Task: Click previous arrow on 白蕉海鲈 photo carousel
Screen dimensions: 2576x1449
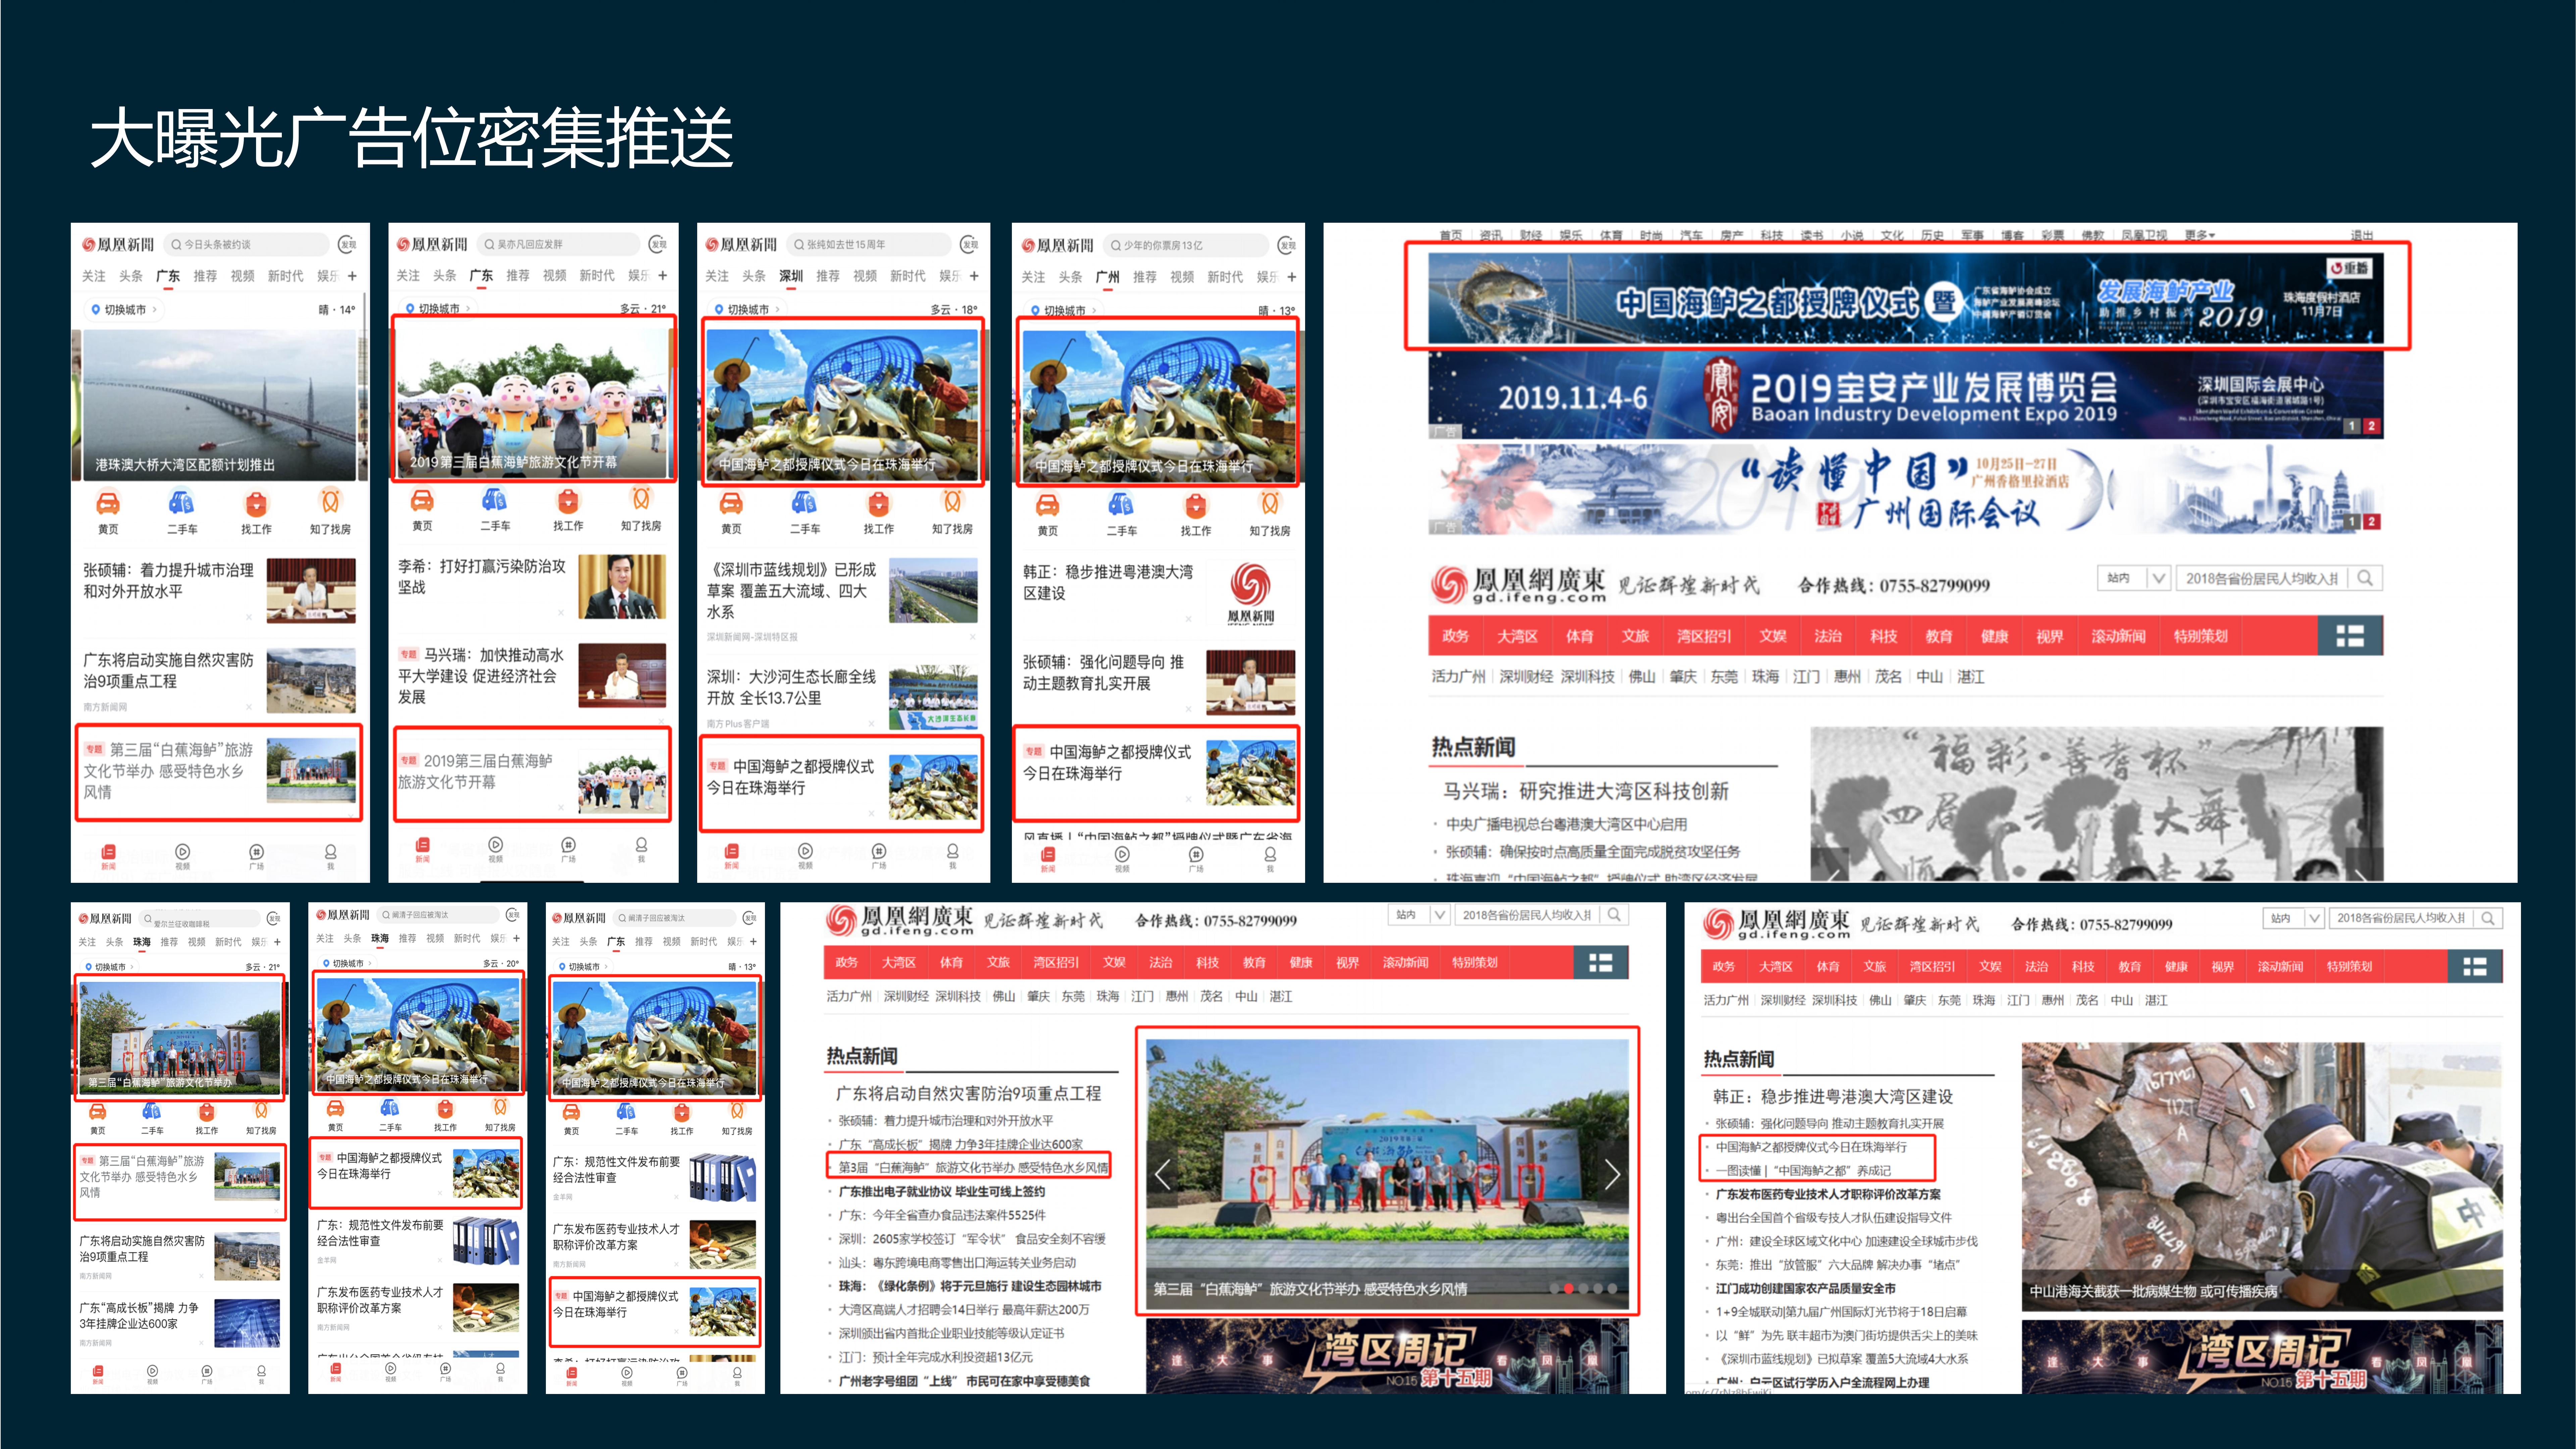Action: (x=1162, y=1175)
